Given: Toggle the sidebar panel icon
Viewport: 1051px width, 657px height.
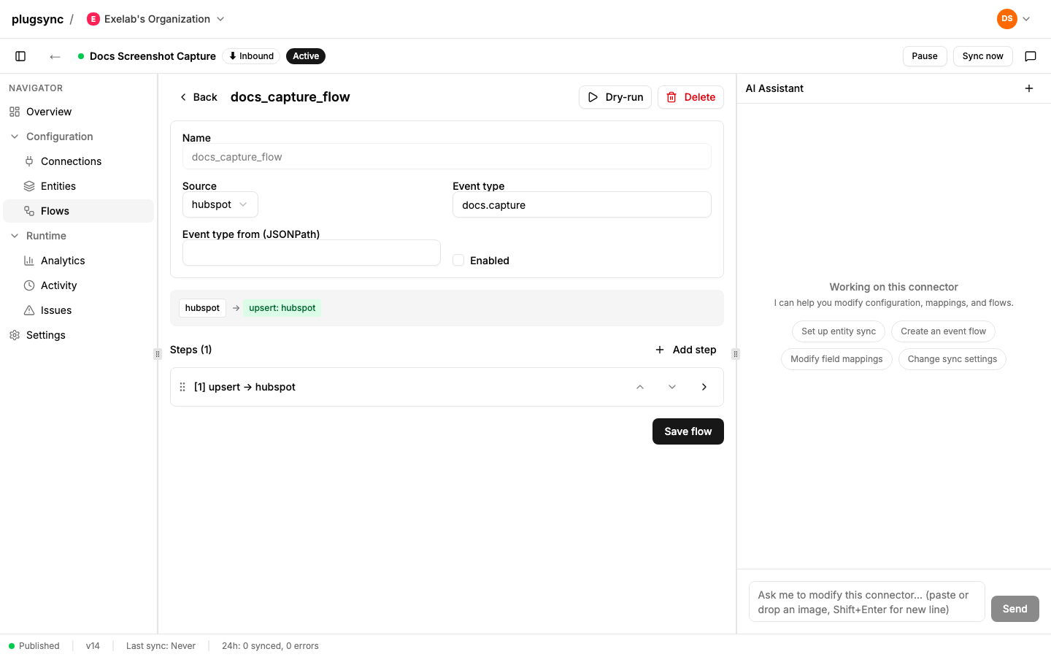Looking at the screenshot, I should pyautogui.click(x=20, y=56).
